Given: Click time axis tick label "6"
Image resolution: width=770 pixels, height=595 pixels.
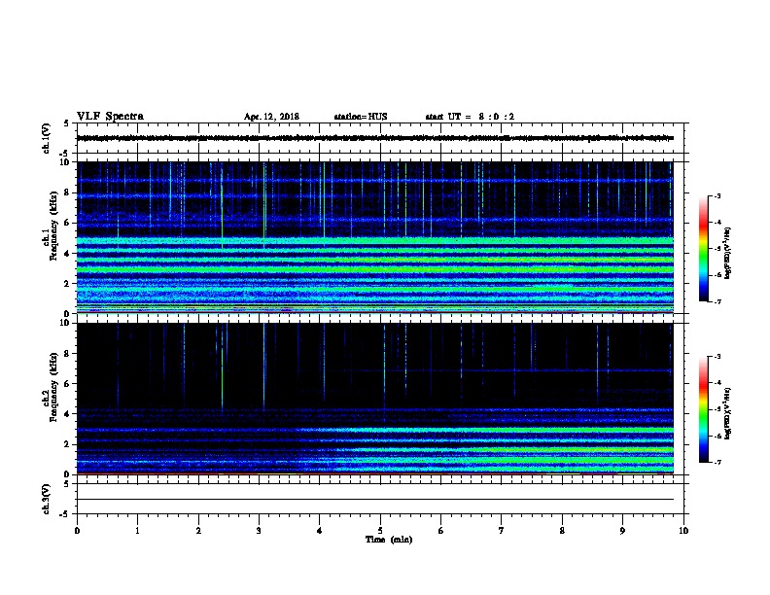Looking at the screenshot, I should click(x=441, y=531).
